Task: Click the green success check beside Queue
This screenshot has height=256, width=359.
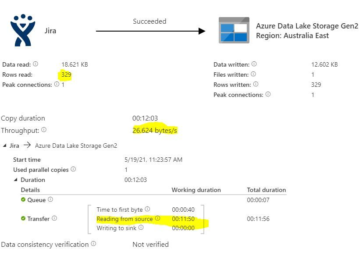Action: [x=23, y=199]
